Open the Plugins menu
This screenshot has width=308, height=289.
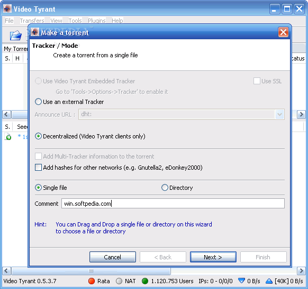[97, 21]
